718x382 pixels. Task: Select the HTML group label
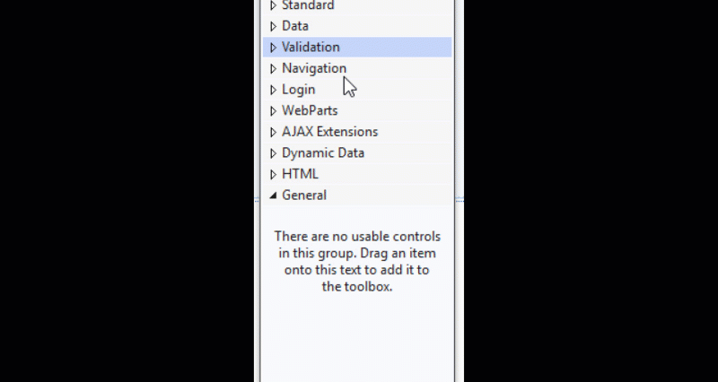click(x=300, y=174)
